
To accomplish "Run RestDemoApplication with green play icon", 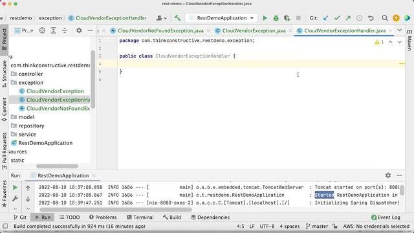I will (x=265, y=18).
